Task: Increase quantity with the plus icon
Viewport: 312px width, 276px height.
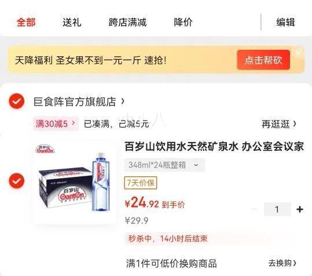Action: click(300, 209)
